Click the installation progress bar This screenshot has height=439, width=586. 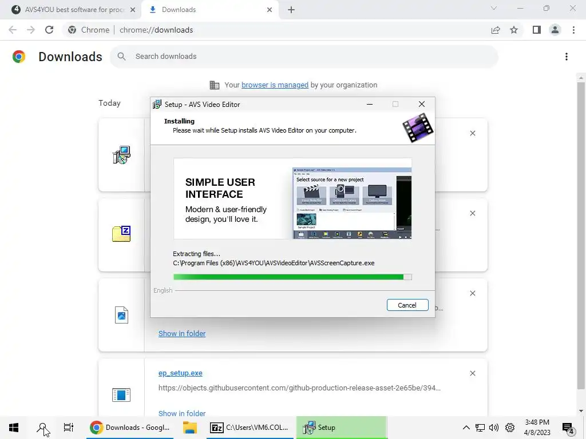292,277
